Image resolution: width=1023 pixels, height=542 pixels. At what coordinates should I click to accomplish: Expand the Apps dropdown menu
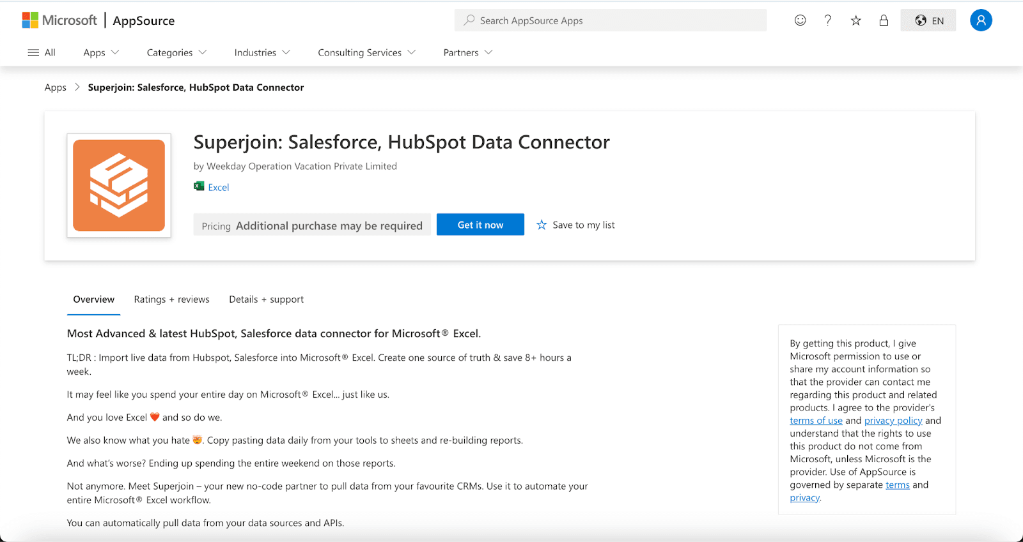(101, 52)
